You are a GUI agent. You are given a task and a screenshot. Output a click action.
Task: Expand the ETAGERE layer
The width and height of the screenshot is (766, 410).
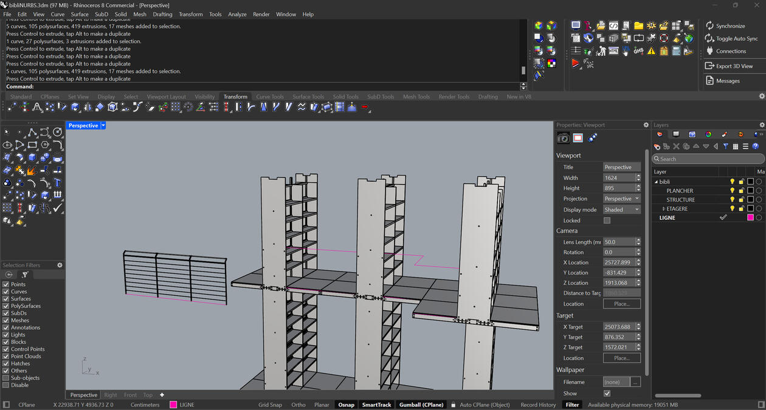coord(664,208)
